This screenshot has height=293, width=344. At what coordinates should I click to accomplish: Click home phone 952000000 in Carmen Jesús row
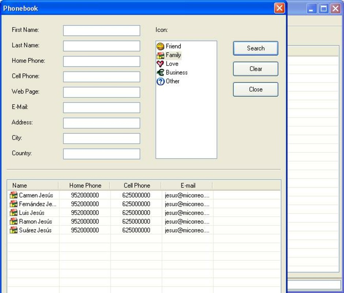[x=85, y=195]
